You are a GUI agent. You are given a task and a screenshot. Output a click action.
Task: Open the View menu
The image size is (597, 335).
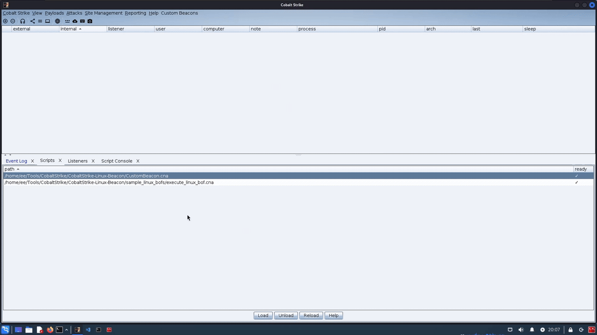click(x=37, y=13)
